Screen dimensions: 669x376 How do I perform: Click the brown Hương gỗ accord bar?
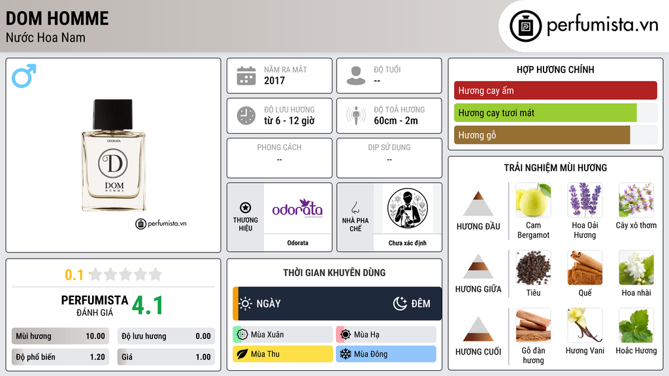point(542,134)
